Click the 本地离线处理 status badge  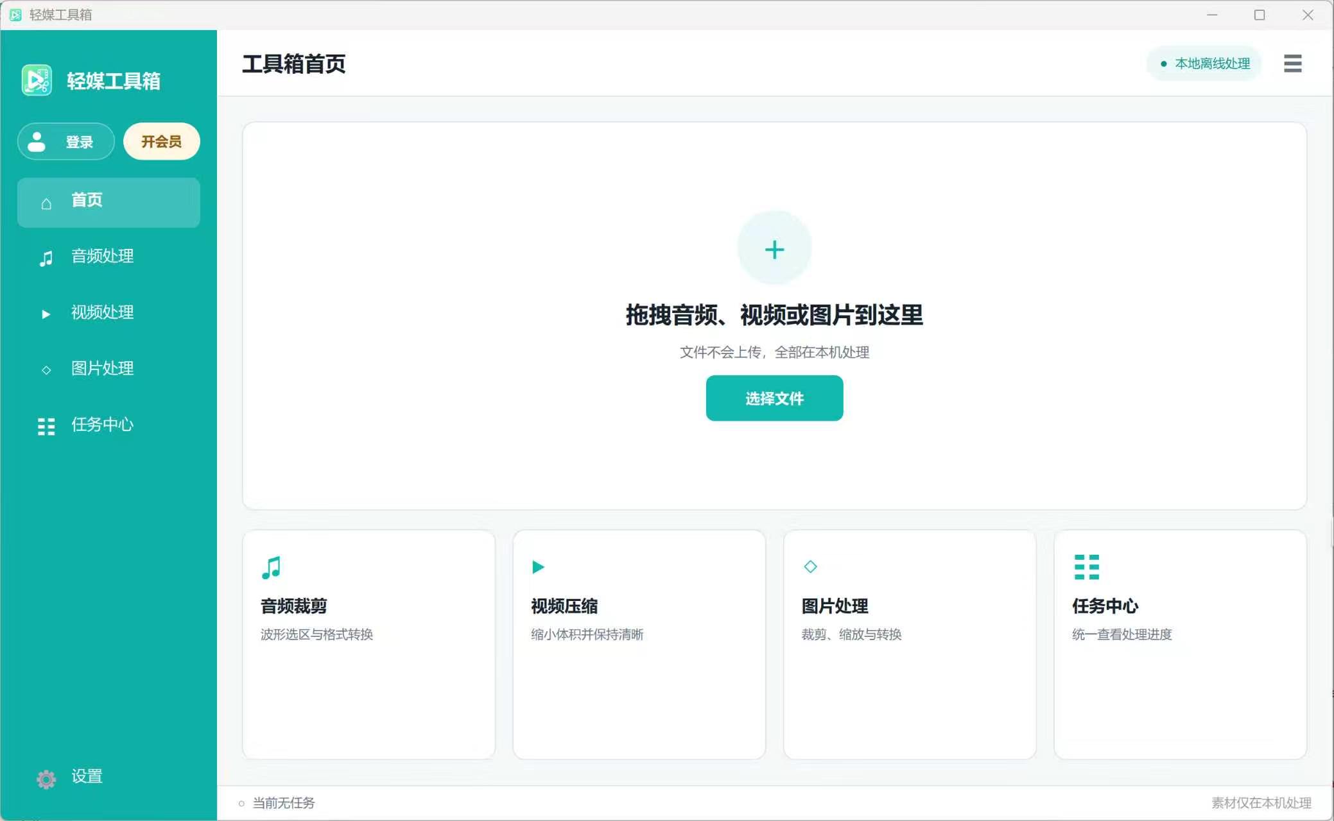pyautogui.click(x=1204, y=63)
